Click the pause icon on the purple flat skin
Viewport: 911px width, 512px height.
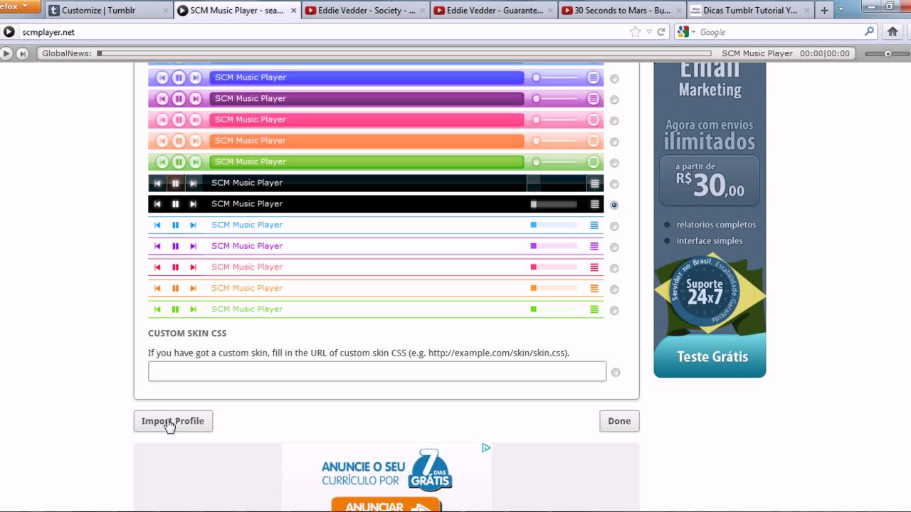[175, 246]
